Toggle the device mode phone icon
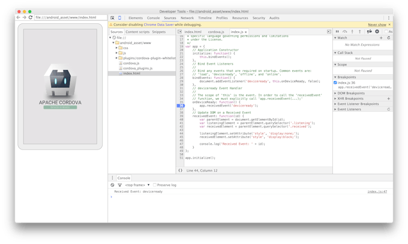The image size is (408, 244). pyautogui.click(x=119, y=18)
